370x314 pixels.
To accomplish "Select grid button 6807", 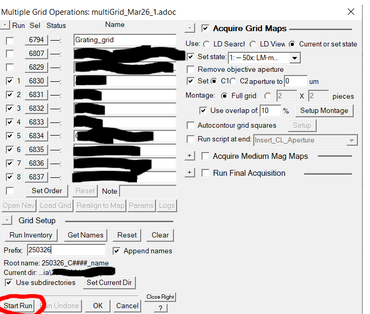I will point(36,53).
